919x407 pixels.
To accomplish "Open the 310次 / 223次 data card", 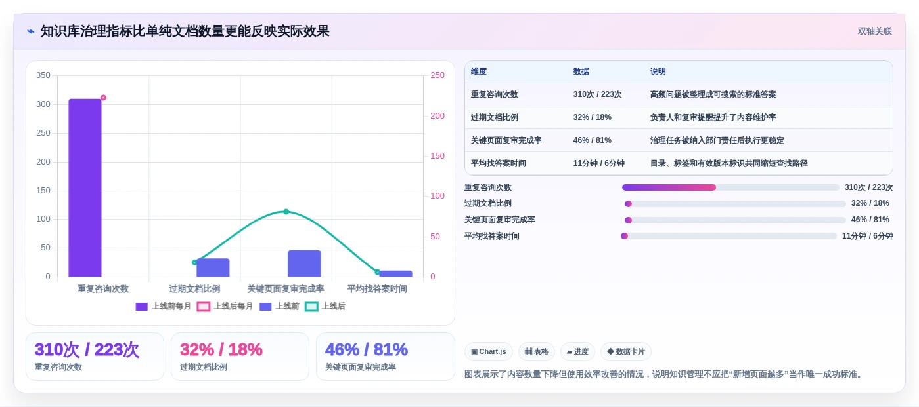I will coord(95,357).
